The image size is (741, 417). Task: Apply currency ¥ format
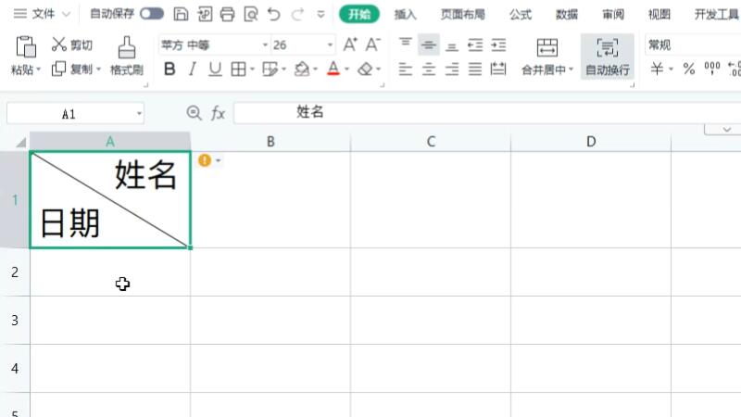coord(657,69)
